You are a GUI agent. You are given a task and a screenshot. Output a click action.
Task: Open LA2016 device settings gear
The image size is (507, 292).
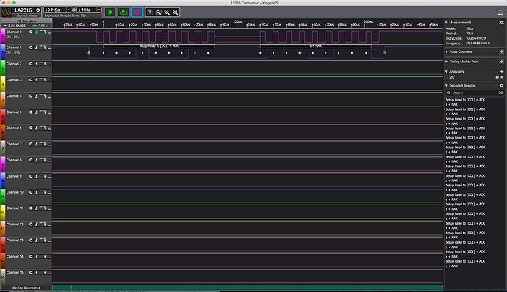click(37, 10)
